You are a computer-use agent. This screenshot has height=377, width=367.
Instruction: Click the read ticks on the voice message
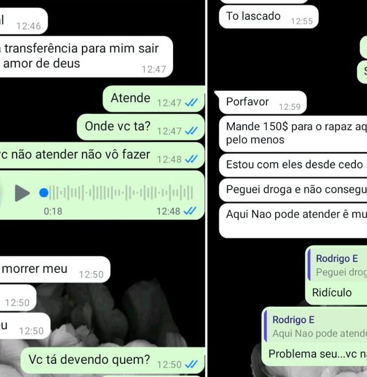(190, 211)
